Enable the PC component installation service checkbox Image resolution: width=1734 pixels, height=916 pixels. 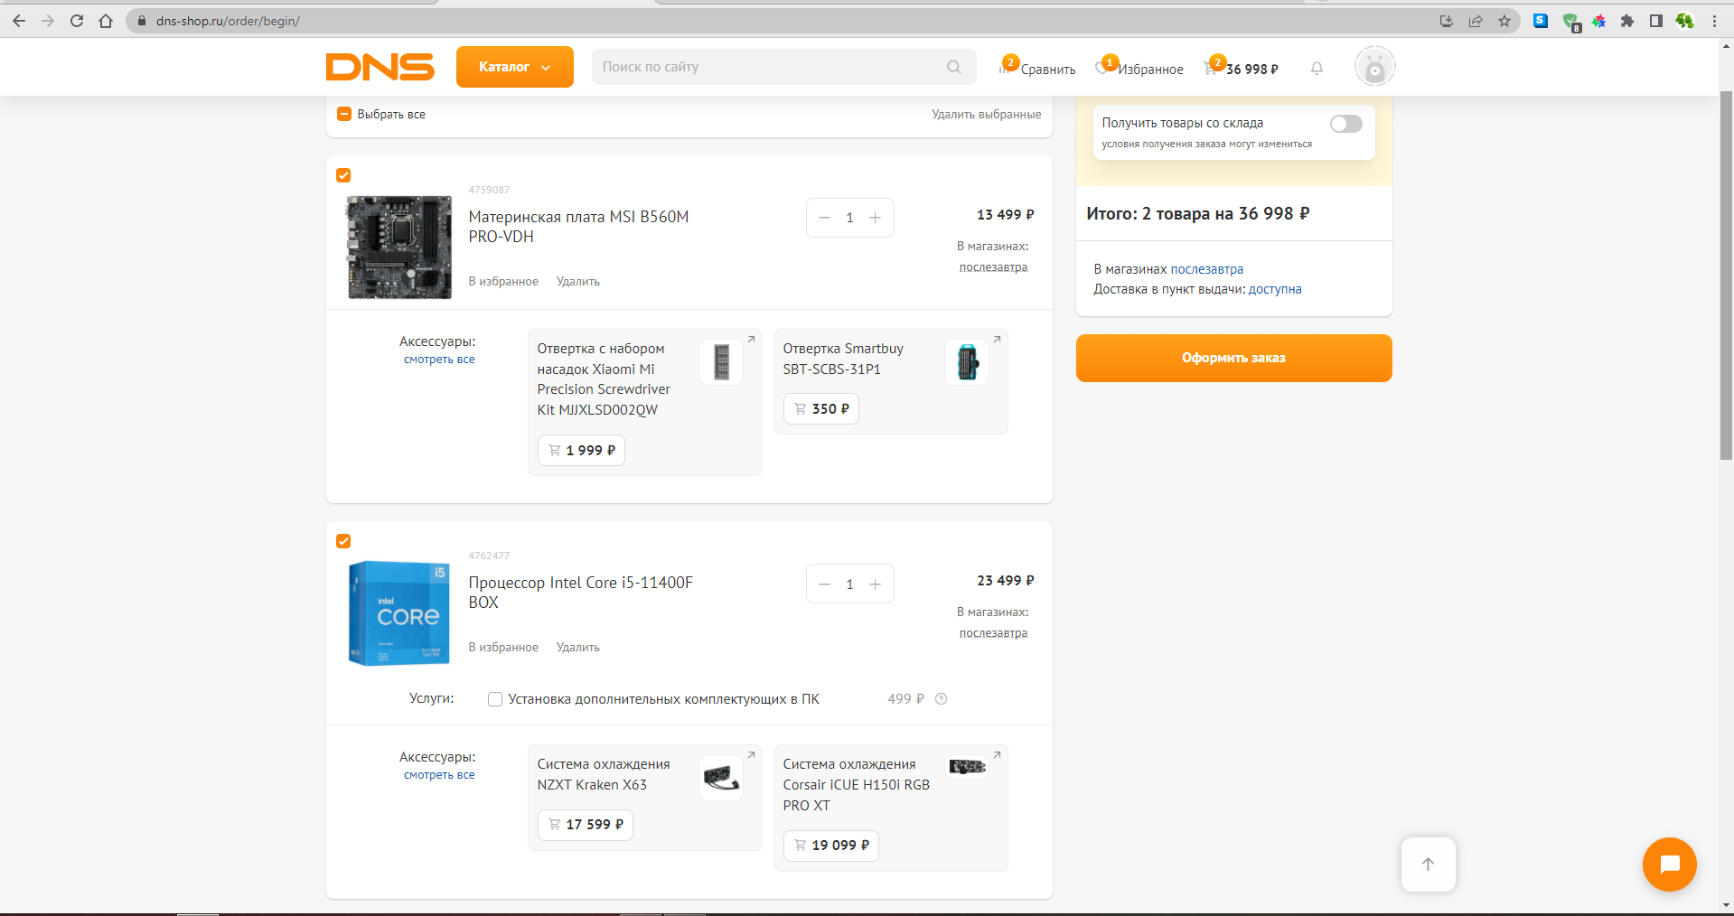tap(495, 699)
